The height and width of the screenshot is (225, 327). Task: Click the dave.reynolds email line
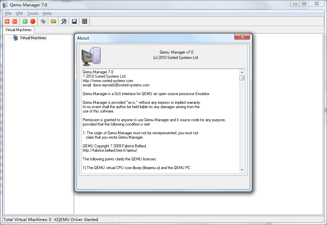coord(116,85)
